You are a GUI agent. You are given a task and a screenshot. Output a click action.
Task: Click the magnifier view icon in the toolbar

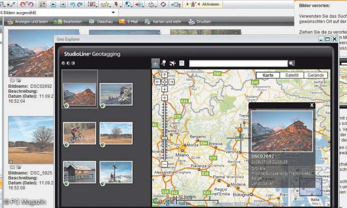(176, 4)
